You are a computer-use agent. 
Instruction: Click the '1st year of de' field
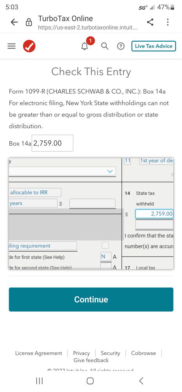156,161
